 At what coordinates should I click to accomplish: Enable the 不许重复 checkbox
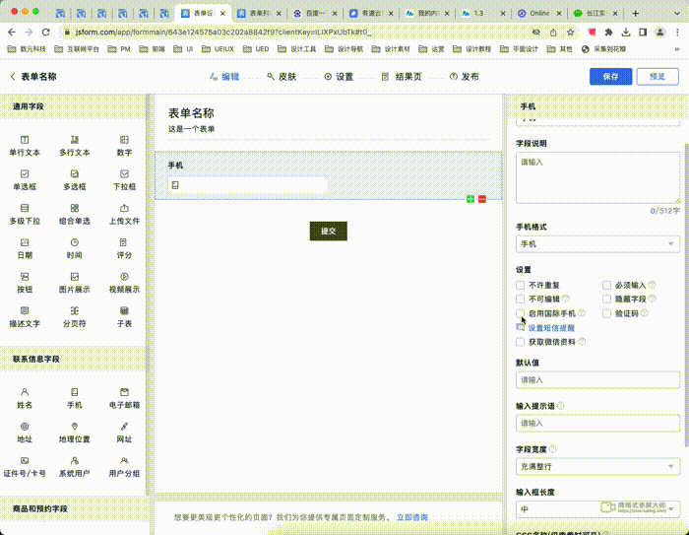[521, 285]
